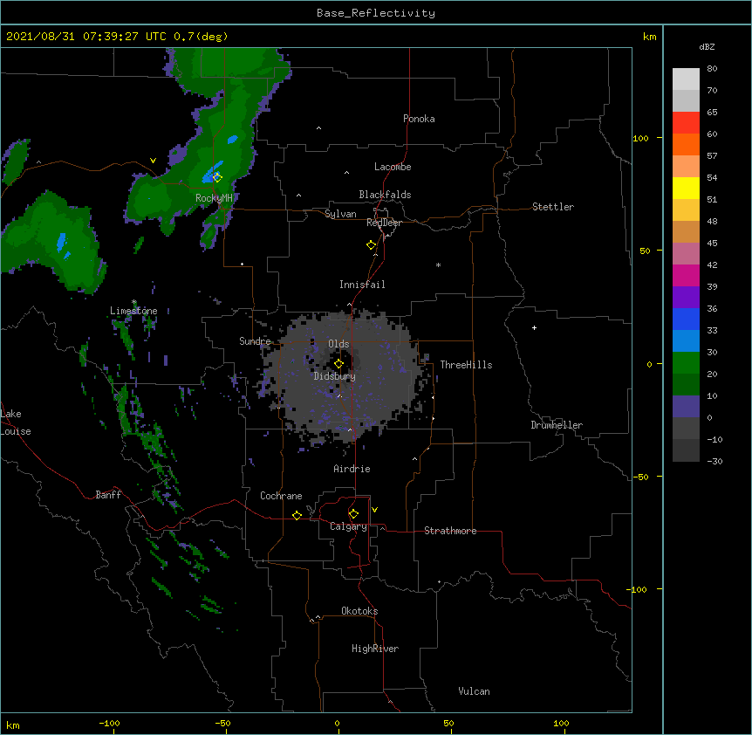Screen dimensions: 752x735
Task: Click the yellow V marker near Calgary
Action: pyautogui.click(x=374, y=510)
